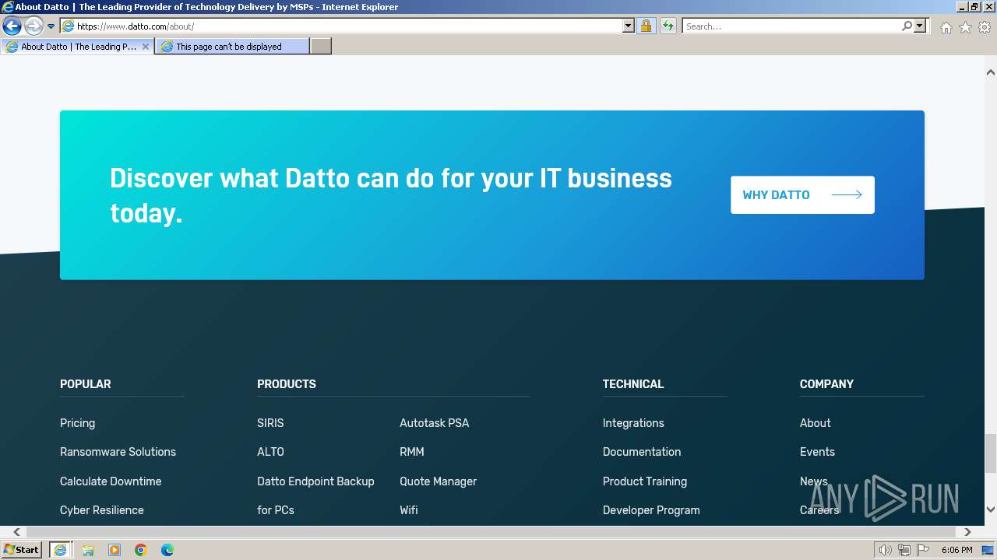Image resolution: width=997 pixels, height=560 pixels.
Task: Click the WHY DATTO button
Action: (802, 194)
